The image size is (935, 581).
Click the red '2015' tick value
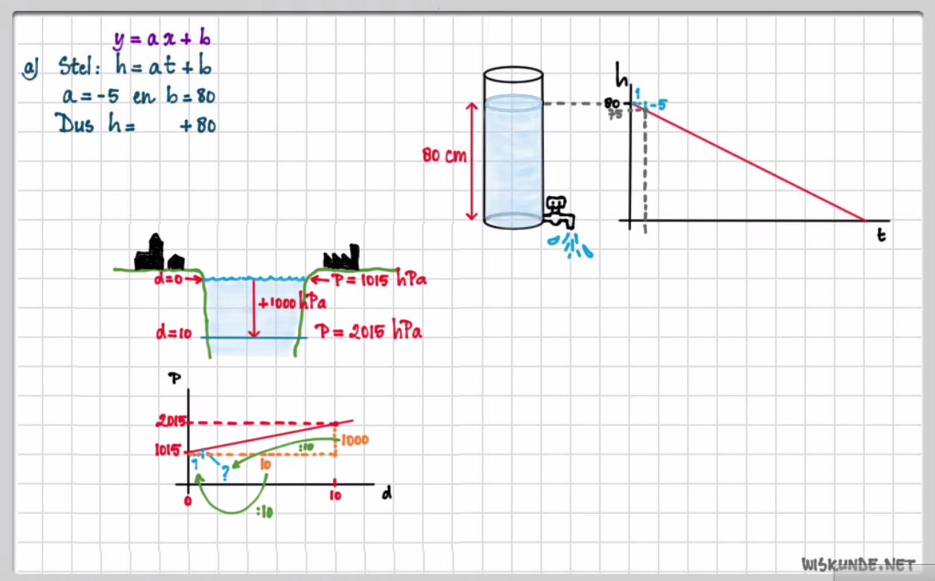[x=170, y=421]
